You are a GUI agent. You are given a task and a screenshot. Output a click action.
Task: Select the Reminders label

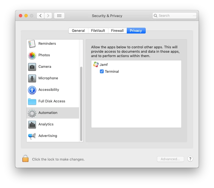(x=47, y=44)
